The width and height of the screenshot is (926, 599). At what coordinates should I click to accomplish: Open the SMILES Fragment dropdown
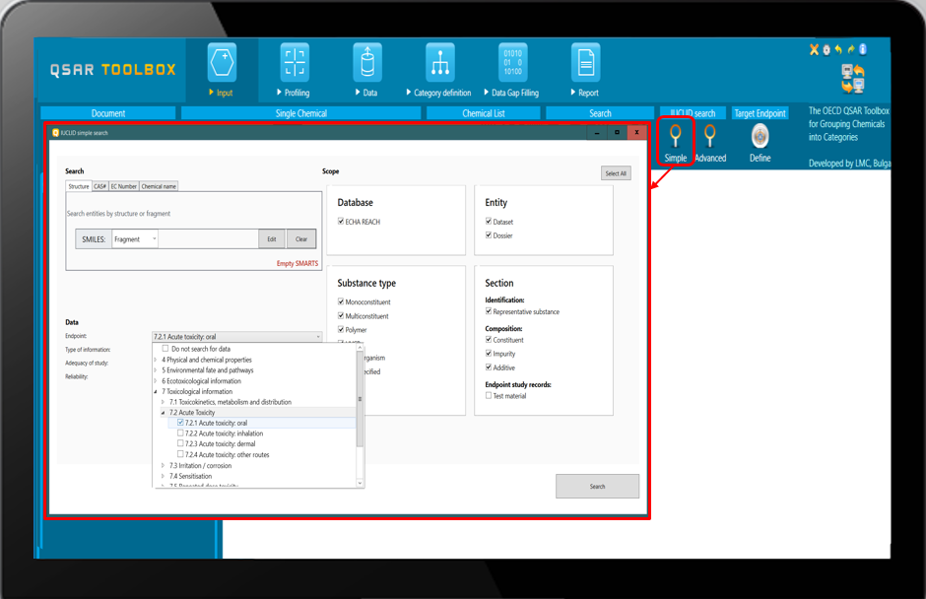(135, 239)
